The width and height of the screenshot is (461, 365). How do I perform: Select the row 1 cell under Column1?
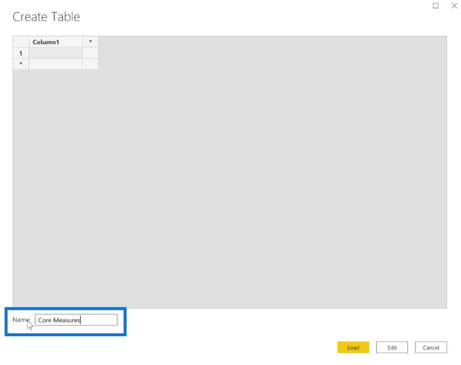(x=55, y=53)
